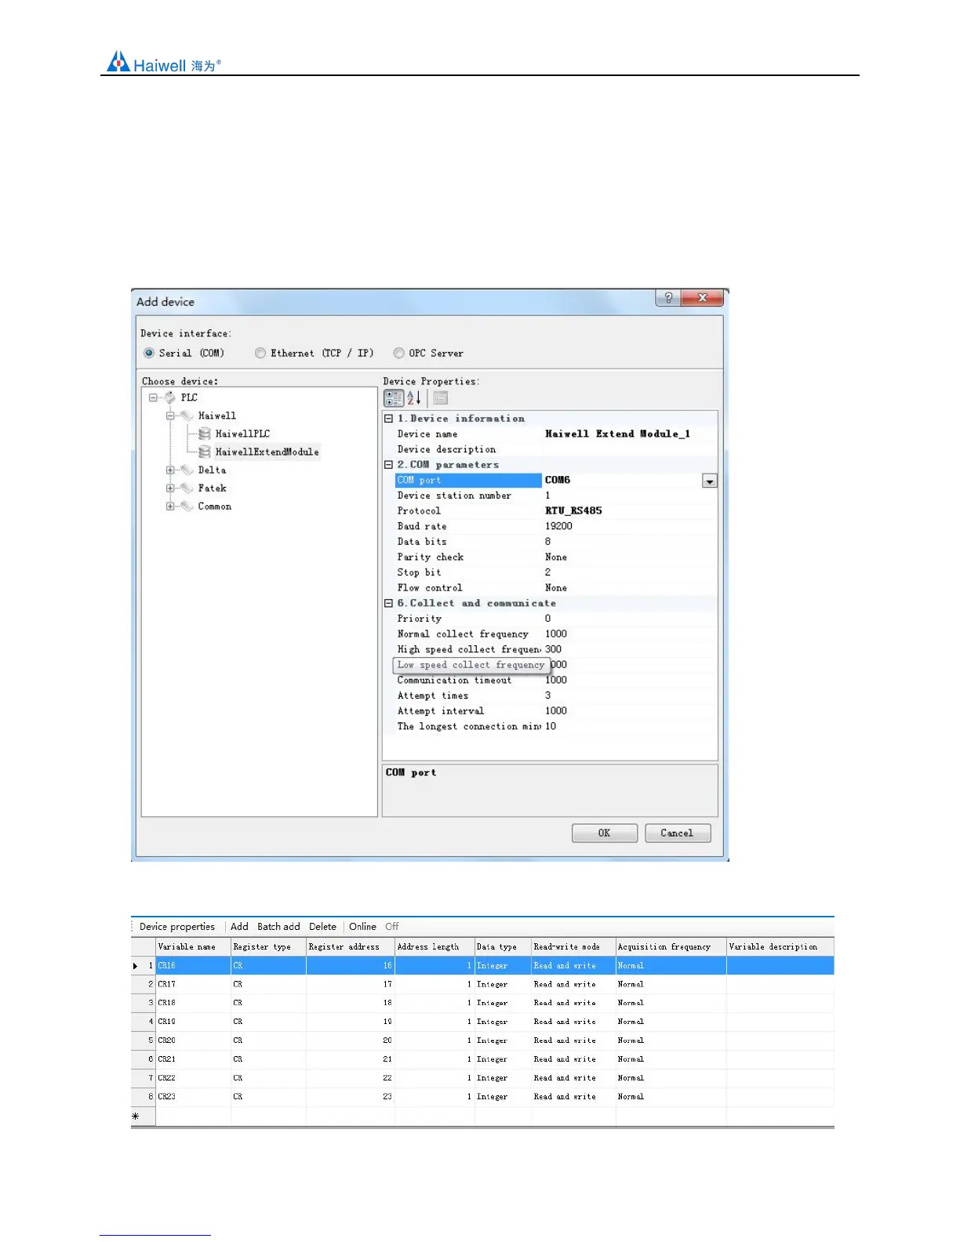Screen dimensions: 960x1242
Task: Click the Device station number property row
Action: [556, 496]
